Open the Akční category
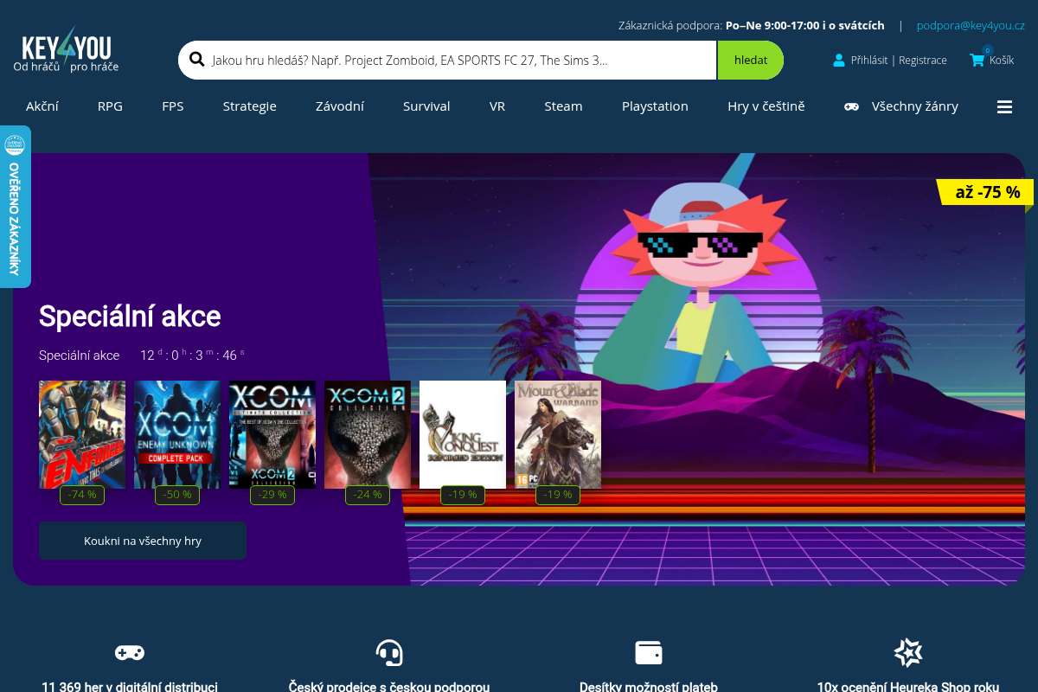The image size is (1038, 692). click(42, 106)
